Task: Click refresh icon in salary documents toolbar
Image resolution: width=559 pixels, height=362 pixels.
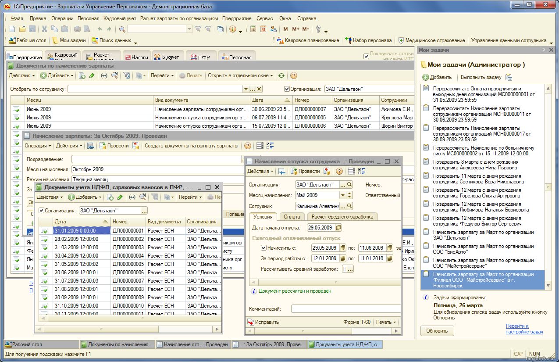Action: coord(281,75)
